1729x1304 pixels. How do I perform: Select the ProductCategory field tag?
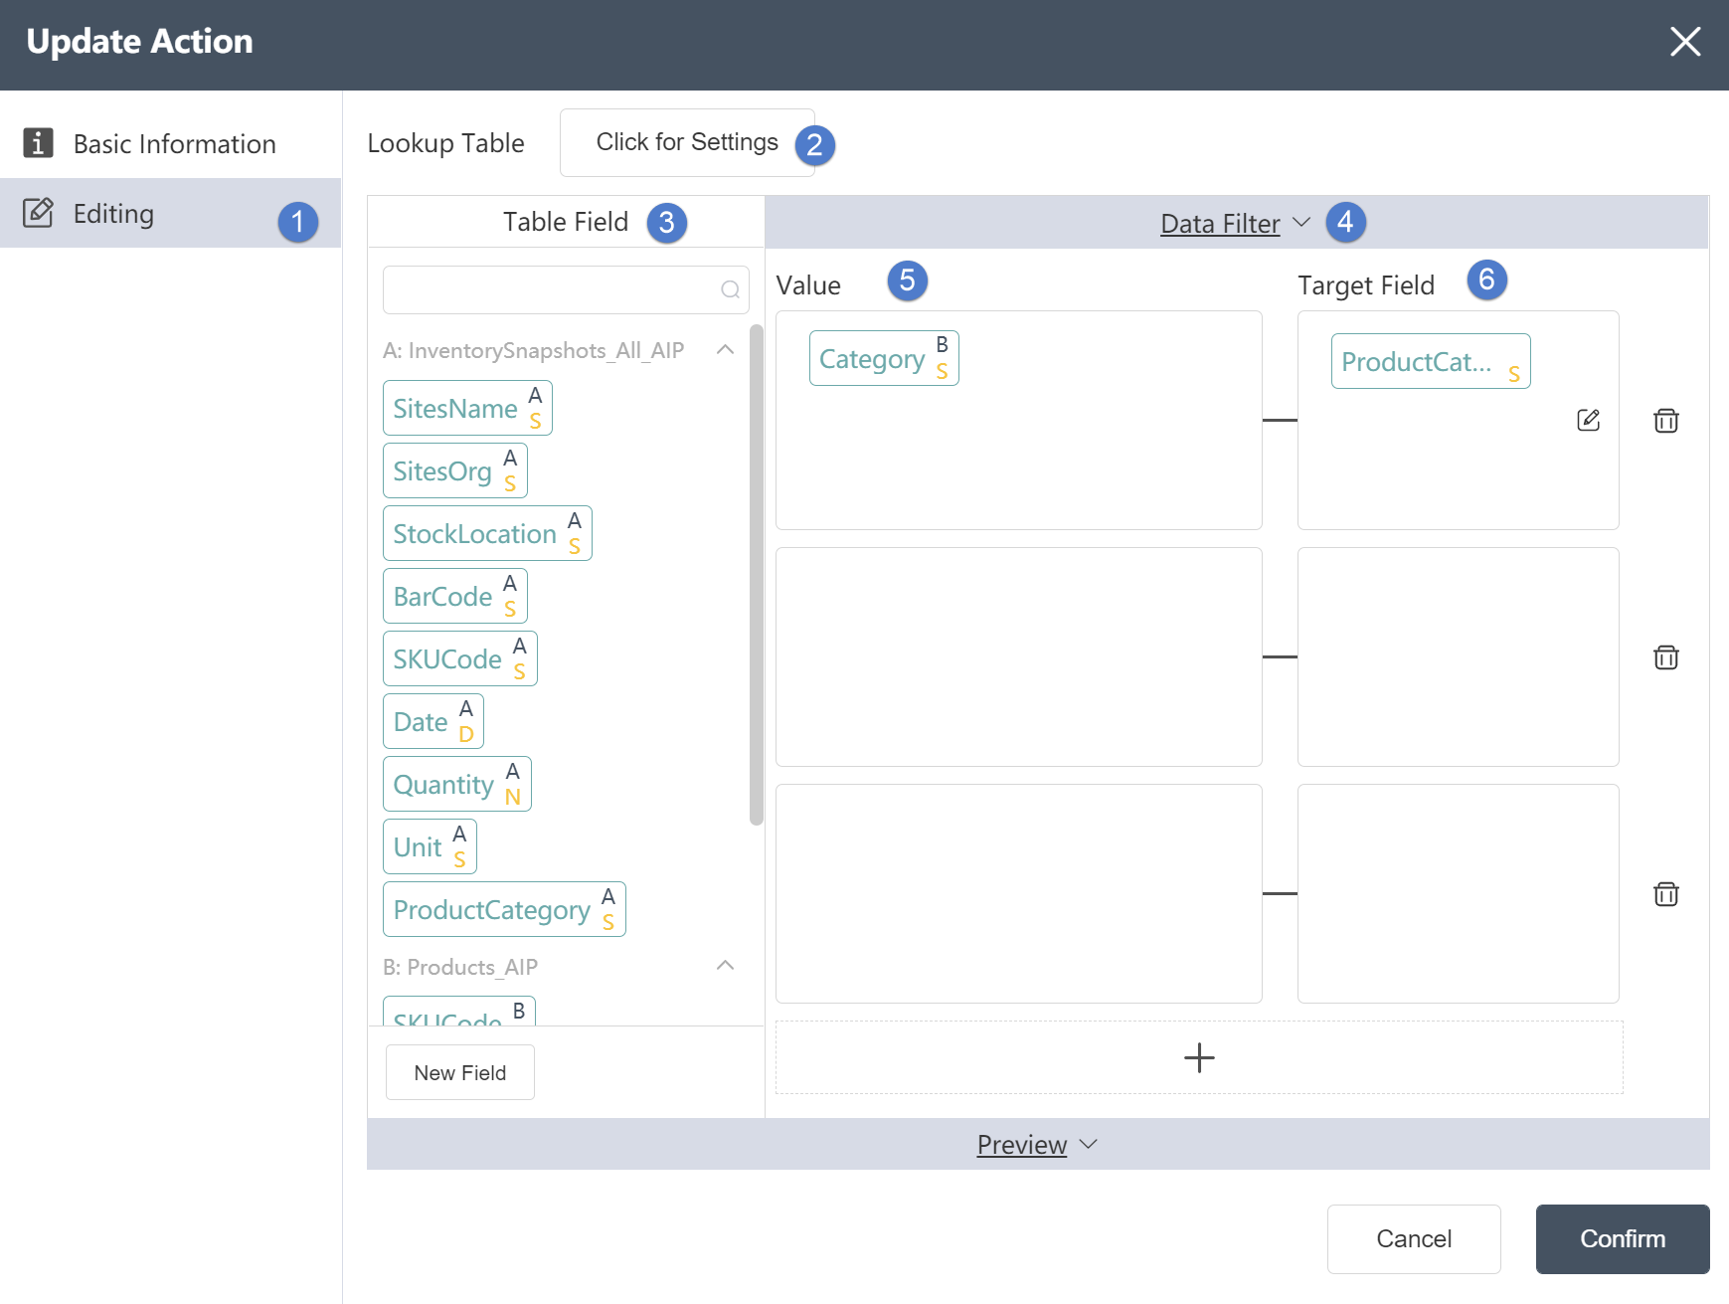[504, 909]
